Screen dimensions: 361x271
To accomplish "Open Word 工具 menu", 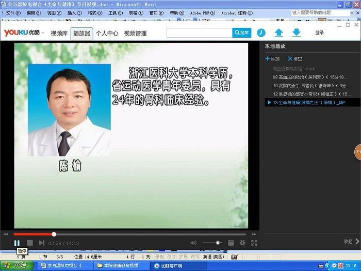I will pos(116,13).
